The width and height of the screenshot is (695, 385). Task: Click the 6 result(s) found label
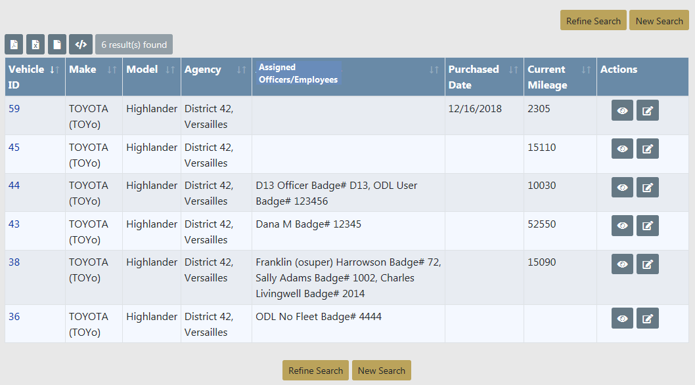pos(134,45)
